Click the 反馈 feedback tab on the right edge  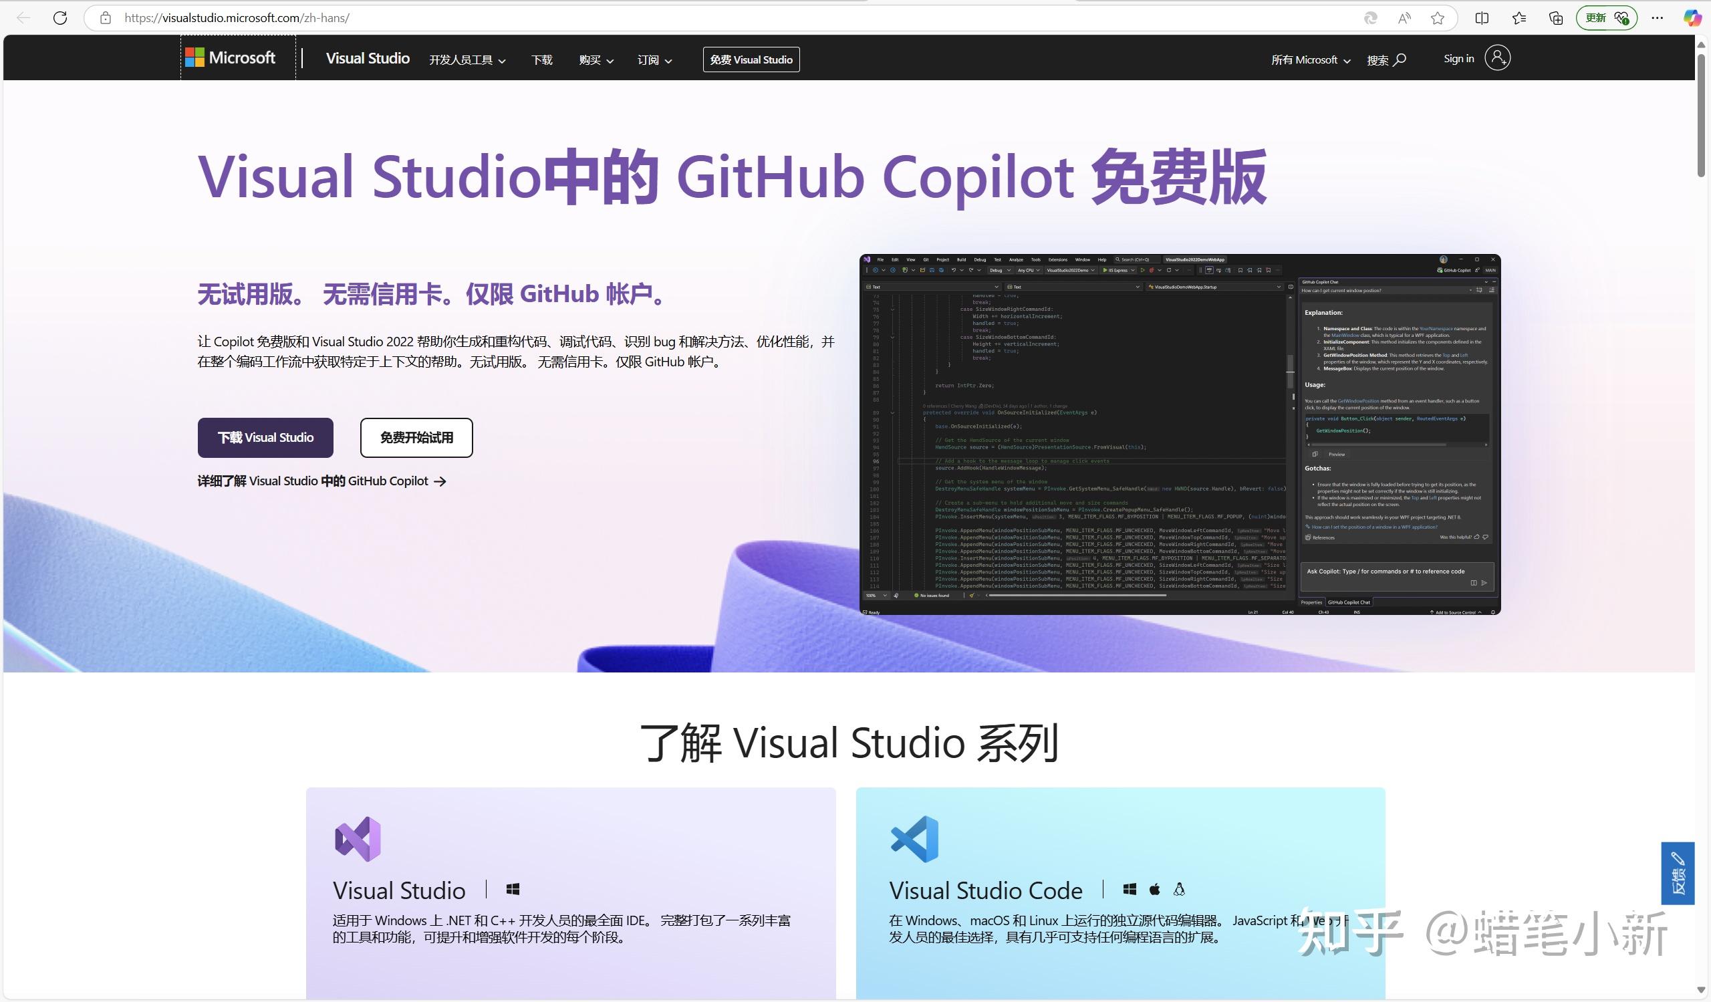tap(1678, 874)
